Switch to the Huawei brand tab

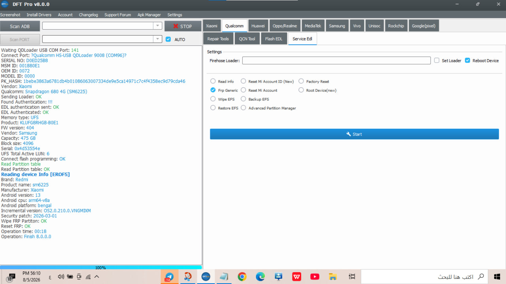point(258,26)
